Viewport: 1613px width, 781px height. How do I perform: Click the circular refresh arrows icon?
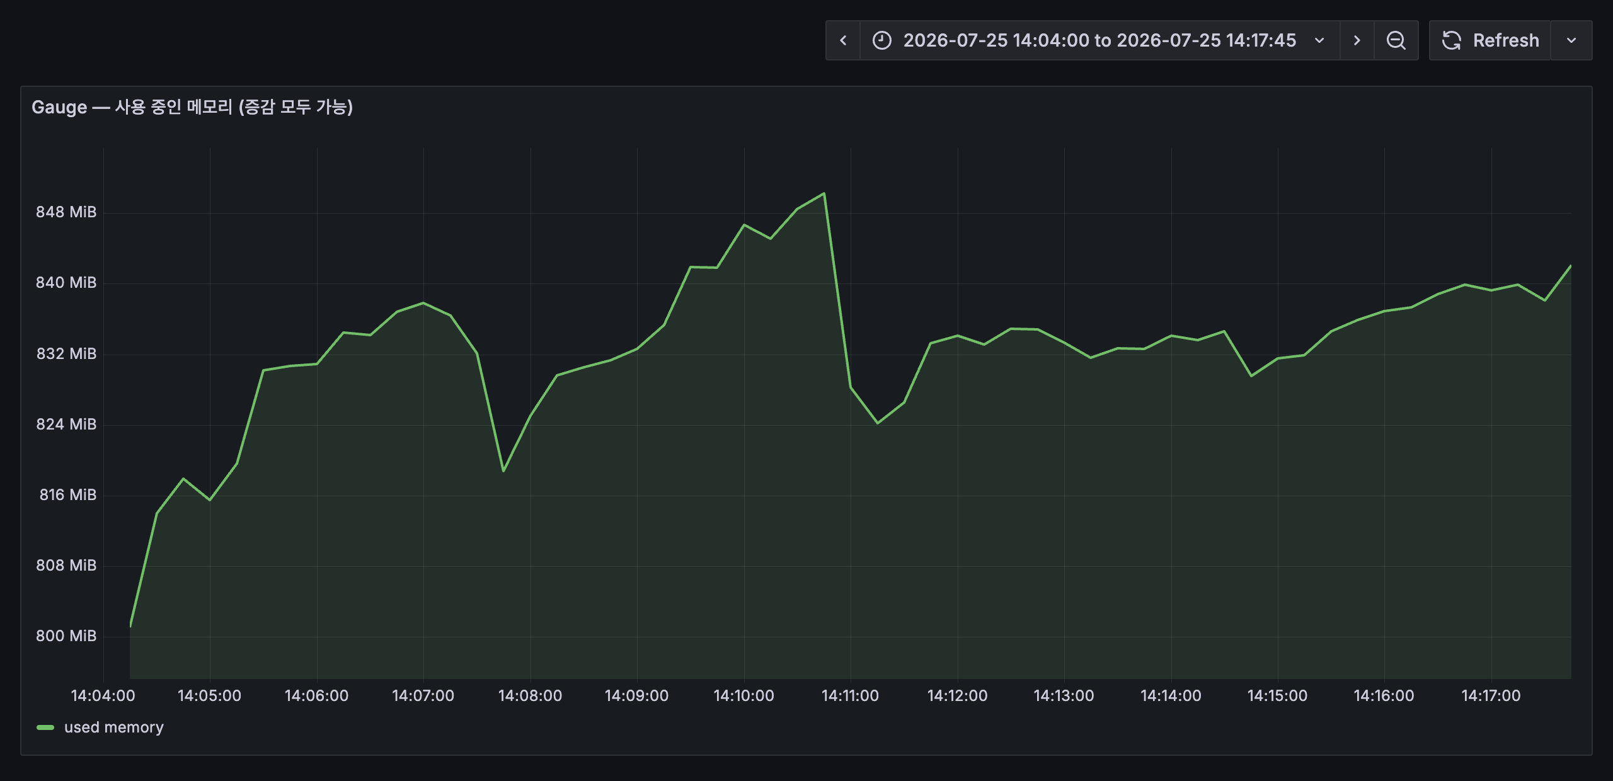(1452, 40)
